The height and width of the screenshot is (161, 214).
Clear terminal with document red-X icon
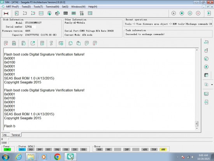6,43
